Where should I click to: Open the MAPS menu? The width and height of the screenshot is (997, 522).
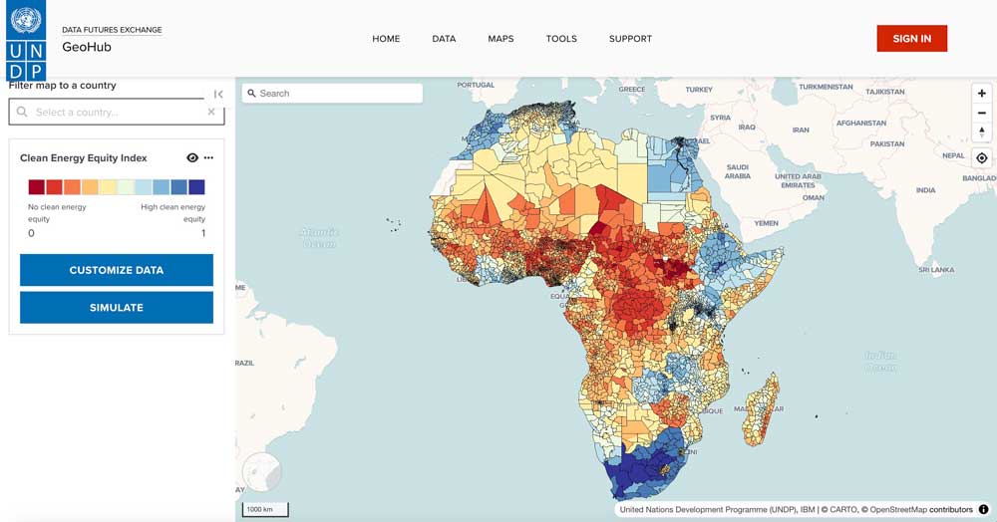pyautogui.click(x=500, y=39)
